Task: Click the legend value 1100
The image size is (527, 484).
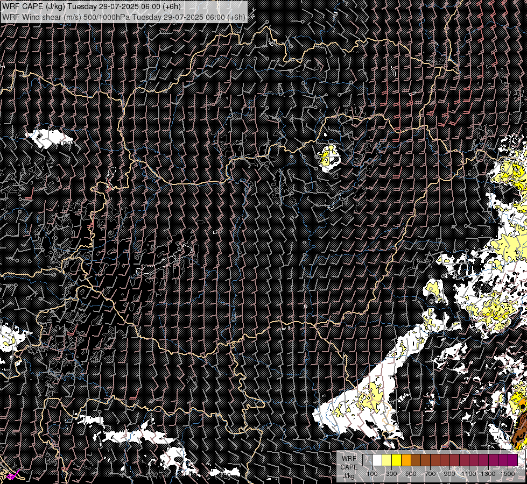Action: click(x=468, y=474)
